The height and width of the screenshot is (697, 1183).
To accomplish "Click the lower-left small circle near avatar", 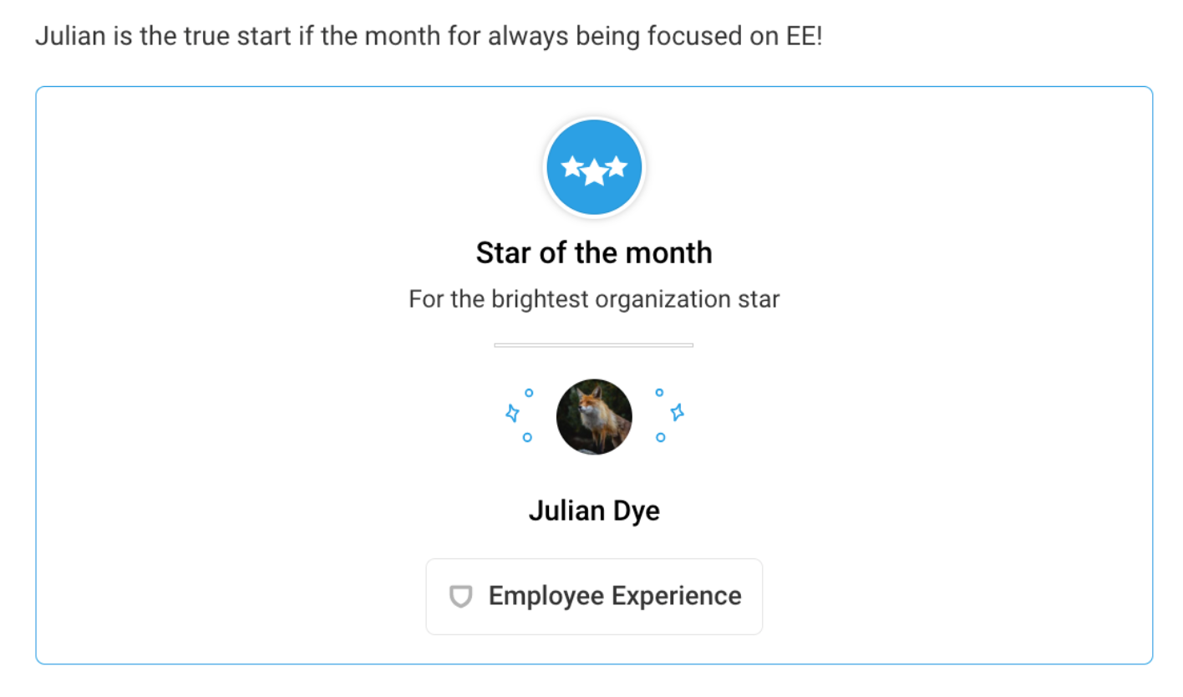I will tap(527, 436).
